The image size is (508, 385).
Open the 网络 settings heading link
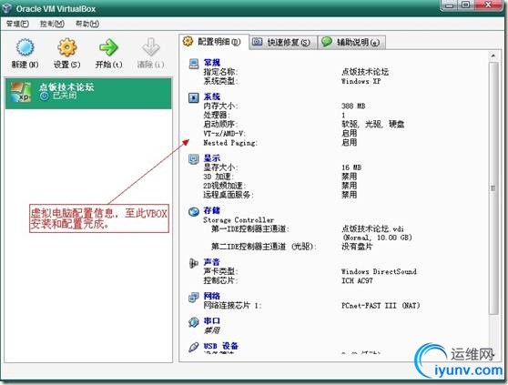coord(212,296)
